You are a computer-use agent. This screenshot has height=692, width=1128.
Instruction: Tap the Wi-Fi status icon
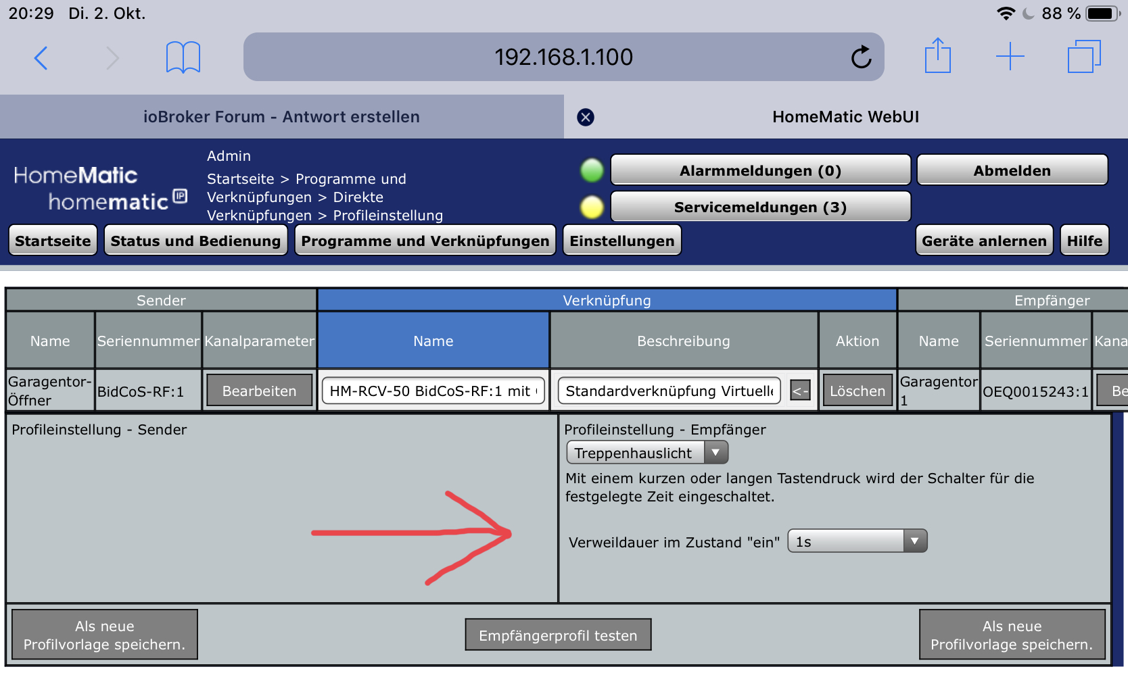tap(1006, 14)
